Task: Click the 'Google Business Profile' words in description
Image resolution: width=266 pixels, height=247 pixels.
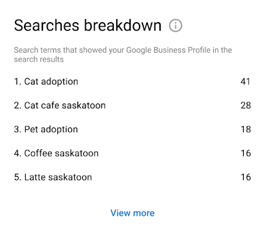Action: [168, 50]
